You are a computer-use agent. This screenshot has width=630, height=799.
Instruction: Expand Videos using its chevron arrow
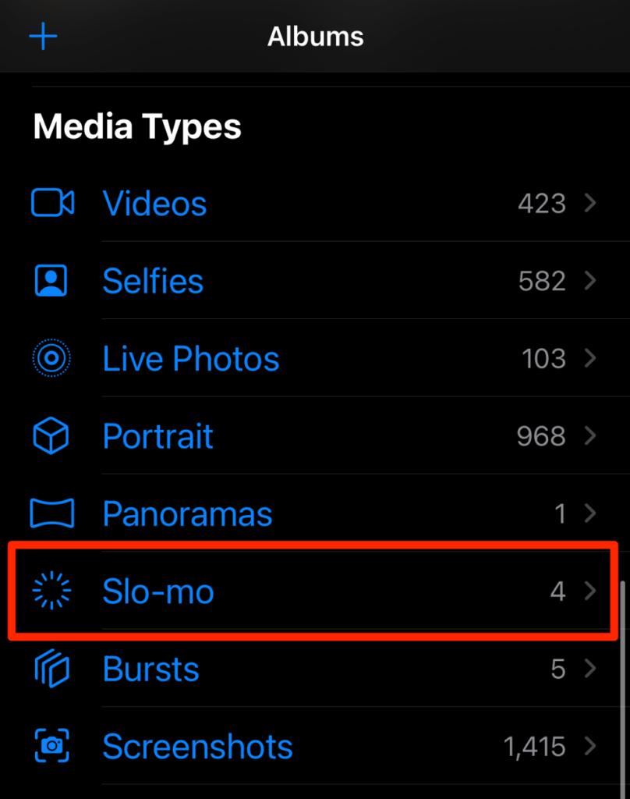tap(590, 203)
